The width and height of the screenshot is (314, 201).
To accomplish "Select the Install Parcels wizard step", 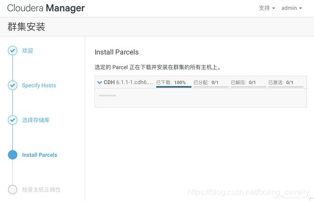I will (39, 155).
